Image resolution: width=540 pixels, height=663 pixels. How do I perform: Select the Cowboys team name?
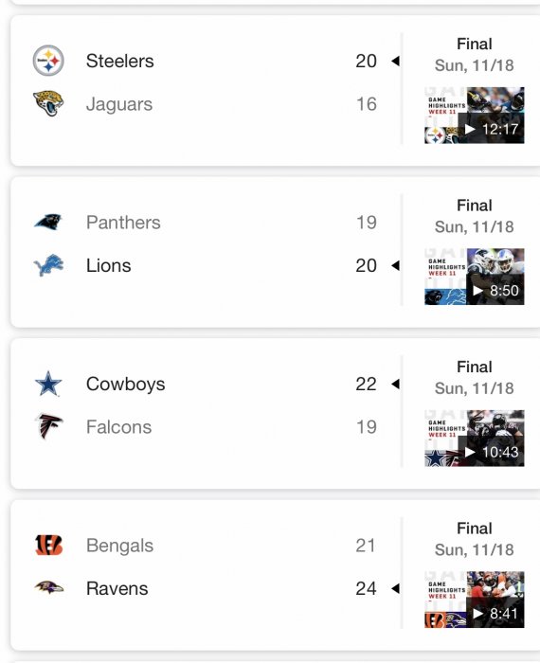tap(126, 384)
